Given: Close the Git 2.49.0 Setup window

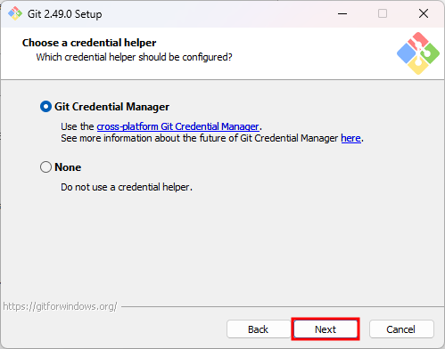Looking at the screenshot, I should 424,13.
